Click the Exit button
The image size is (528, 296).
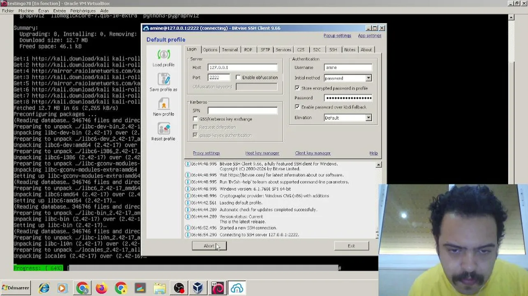(x=351, y=246)
